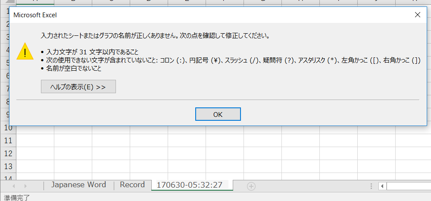Click the Microsoft Excel dialog title text
The width and height of the screenshot is (431, 201).
35,15
